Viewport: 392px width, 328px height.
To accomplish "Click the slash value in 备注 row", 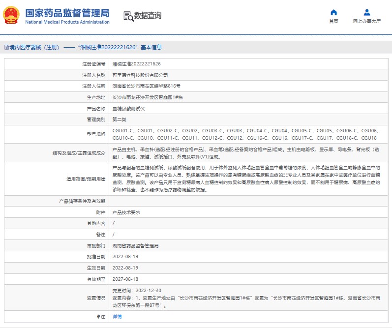I will coord(114,235).
